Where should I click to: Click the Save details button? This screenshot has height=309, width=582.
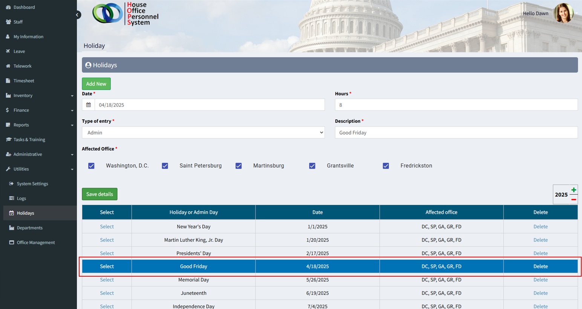pyautogui.click(x=100, y=194)
